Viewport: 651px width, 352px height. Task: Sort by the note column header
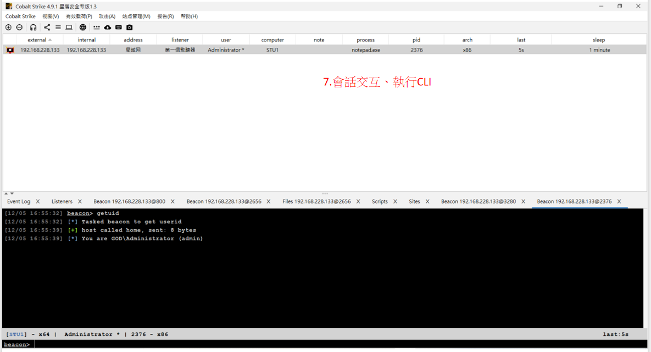point(319,40)
